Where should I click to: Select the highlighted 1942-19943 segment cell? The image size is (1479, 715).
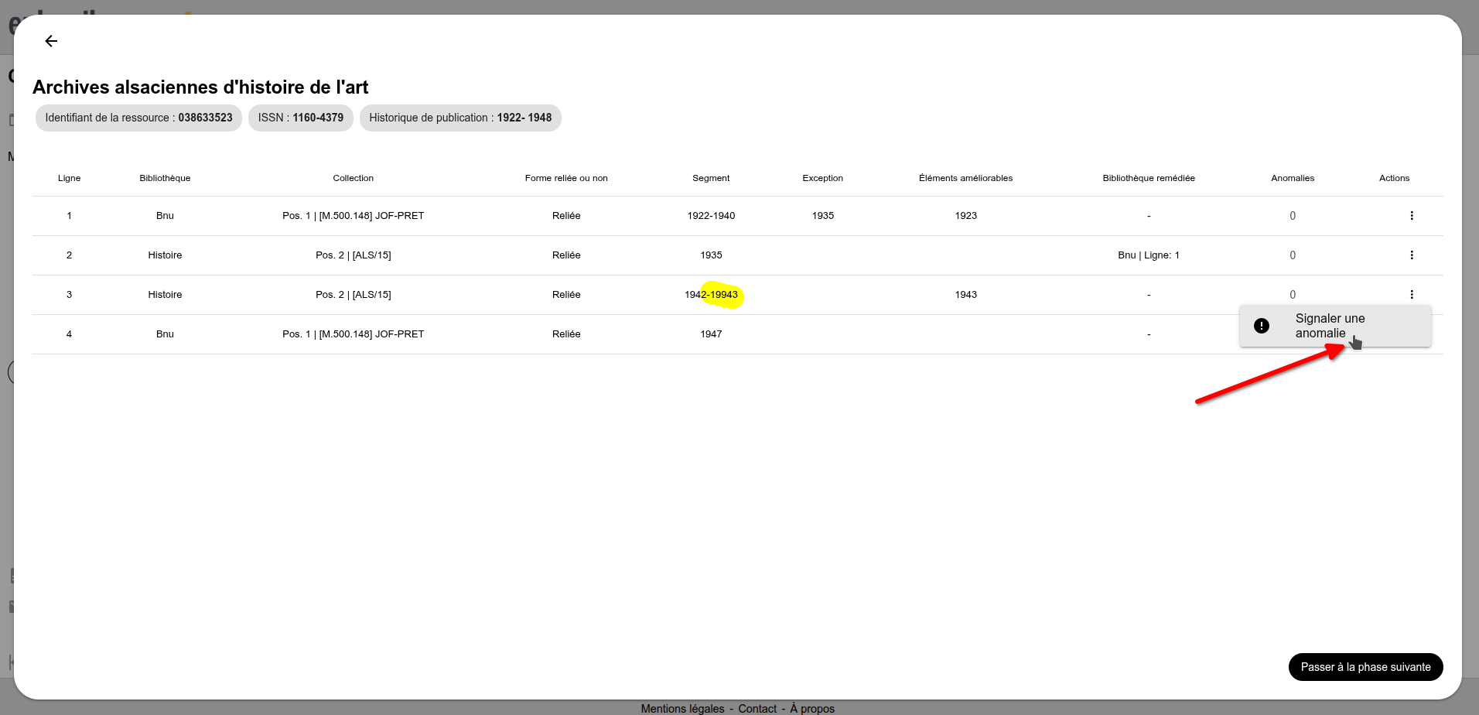pyautogui.click(x=711, y=295)
